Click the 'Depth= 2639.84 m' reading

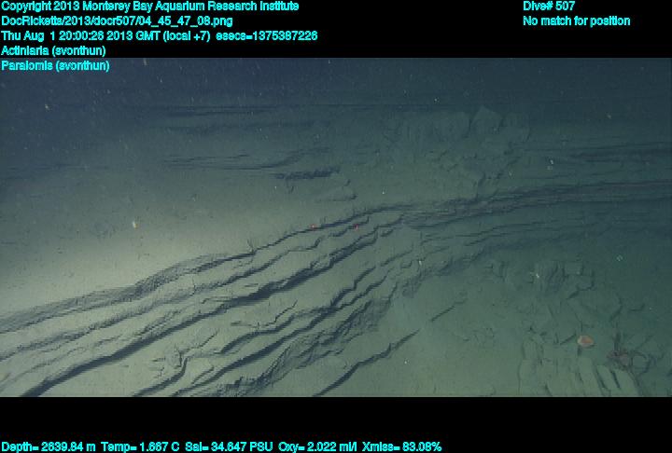point(48,446)
